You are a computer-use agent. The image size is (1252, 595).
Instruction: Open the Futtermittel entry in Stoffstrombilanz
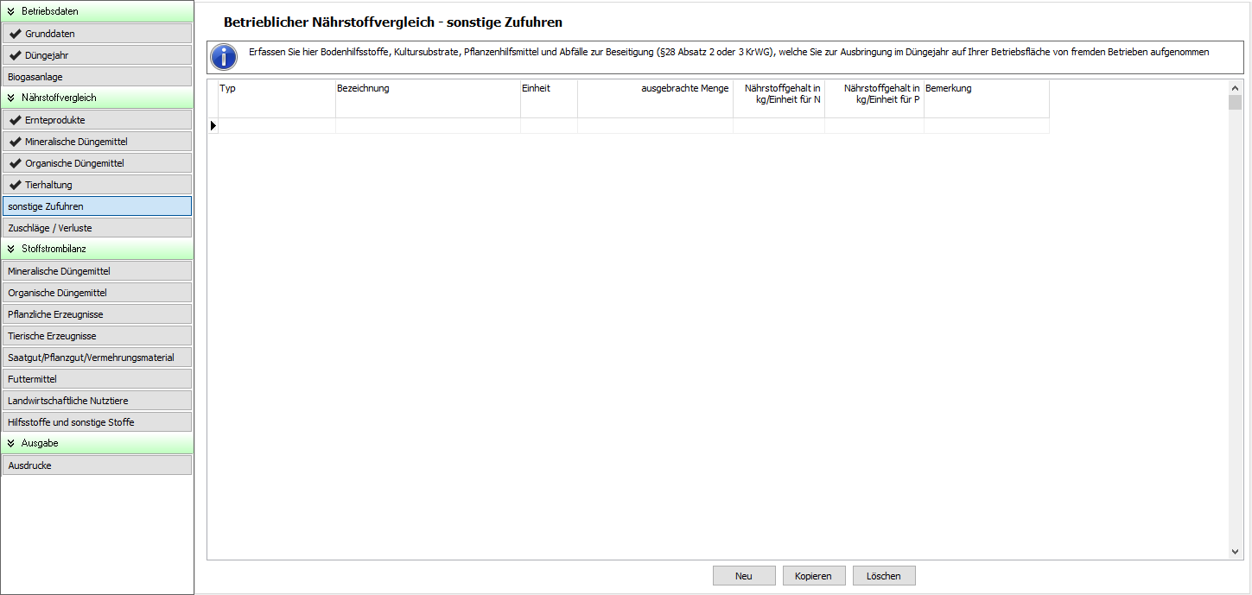click(x=97, y=379)
